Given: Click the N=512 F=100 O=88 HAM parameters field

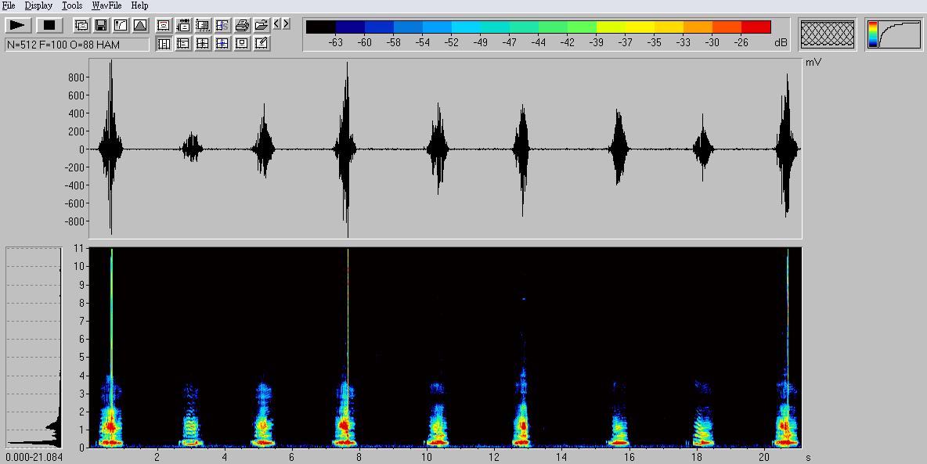Looking at the screenshot, I should point(77,45).
